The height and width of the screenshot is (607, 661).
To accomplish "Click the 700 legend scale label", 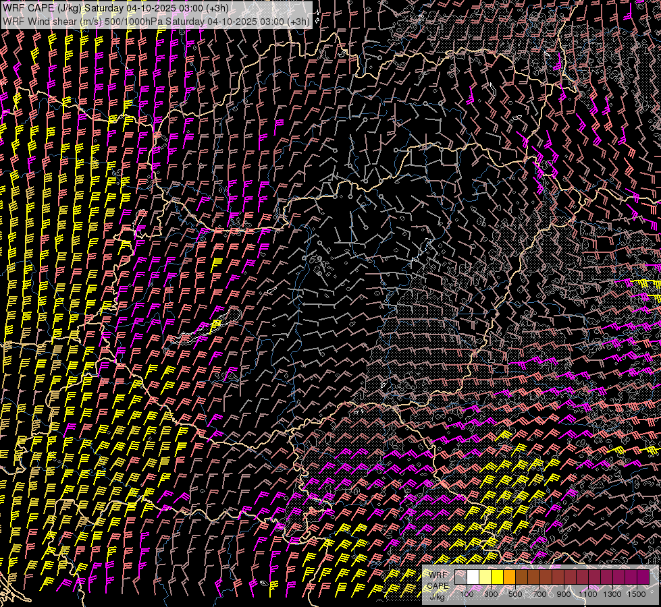I will [539, 594].
